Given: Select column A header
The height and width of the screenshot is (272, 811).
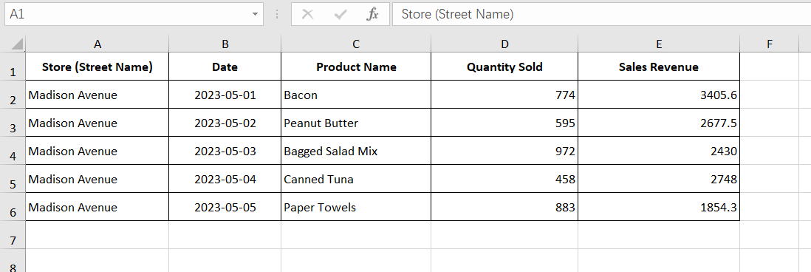Looking at the screenshot, I should 97,44.
